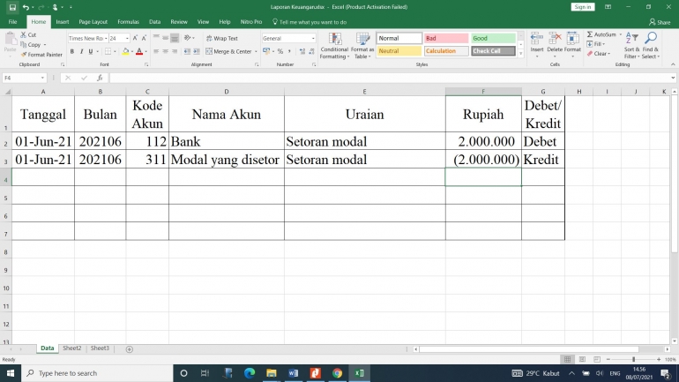The height and width of the screenshot is (382, 679).
Task: Click the Save icon in quick access toolbar
Action: [11, 7]
